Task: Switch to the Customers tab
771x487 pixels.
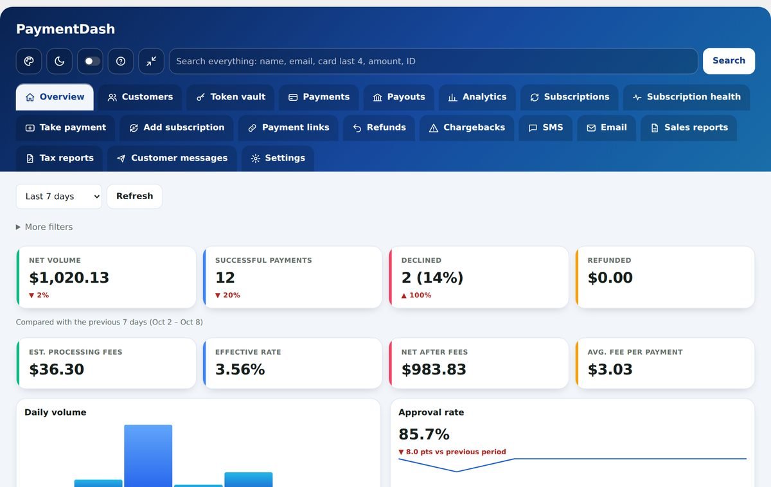Action: (140, 97)
